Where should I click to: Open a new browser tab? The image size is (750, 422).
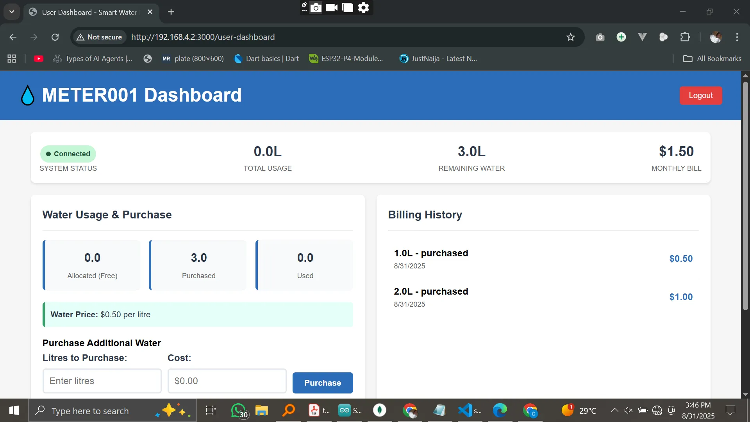click(x=171, y=12)
